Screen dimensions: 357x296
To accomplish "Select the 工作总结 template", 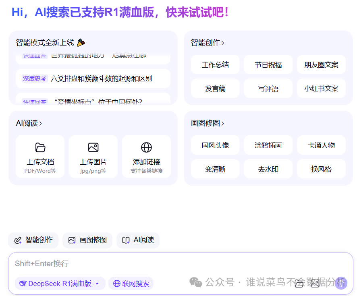I will 215,64.
